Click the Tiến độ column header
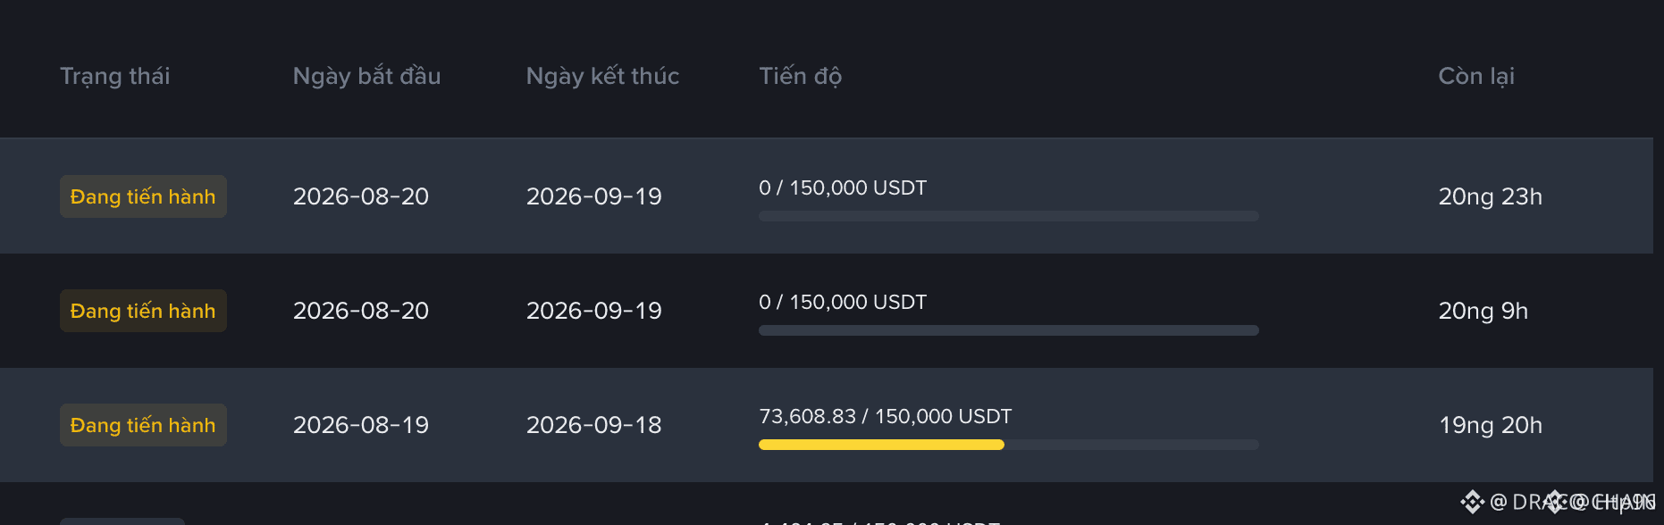The height and width of the screenshot is (525, 1664). pyautogui.click(x=800, y=77)
